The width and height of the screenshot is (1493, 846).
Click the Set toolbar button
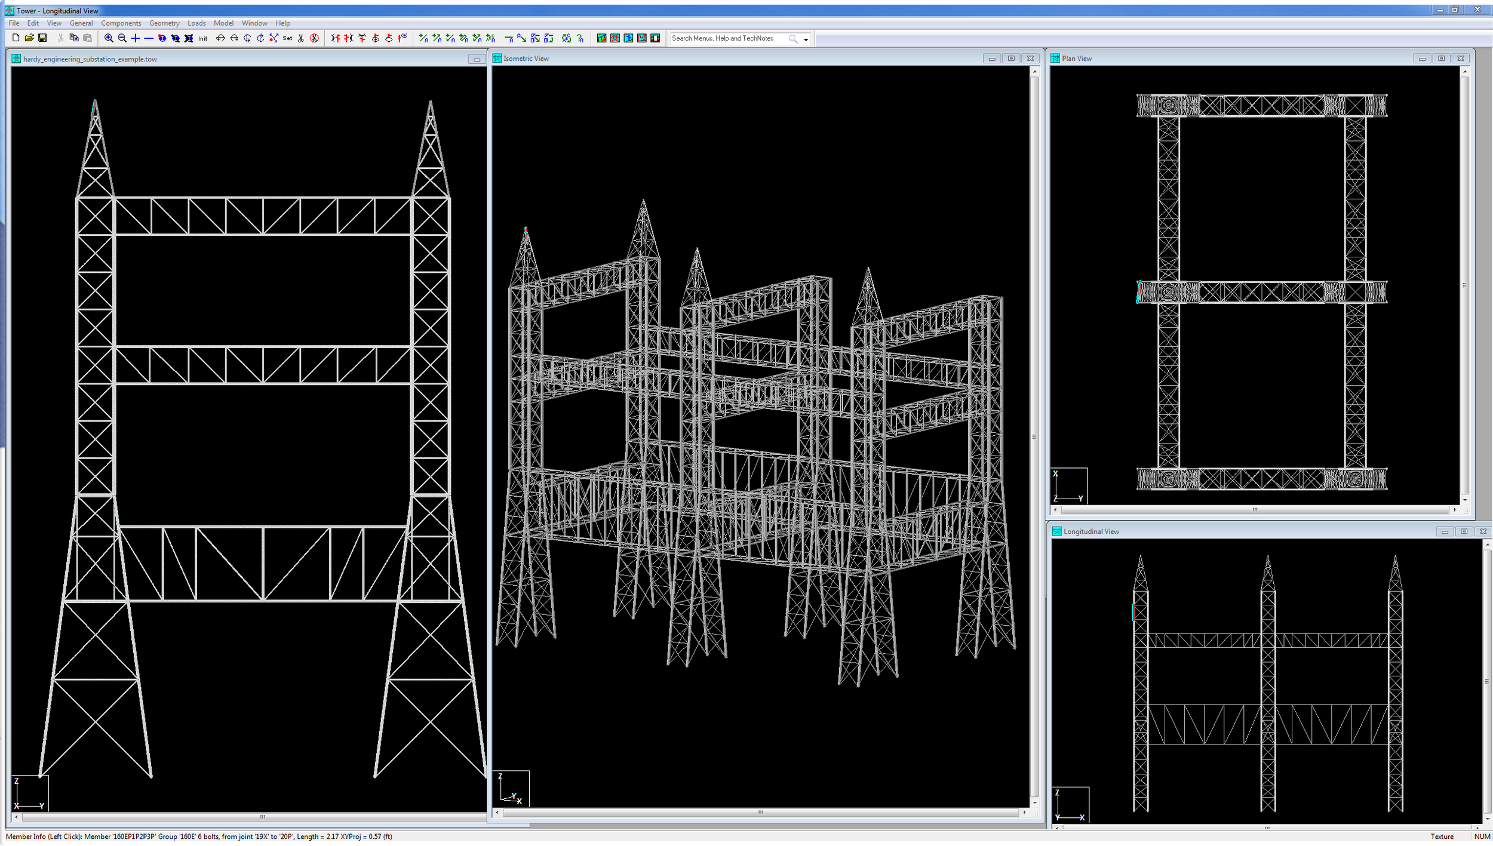[287, 38]
